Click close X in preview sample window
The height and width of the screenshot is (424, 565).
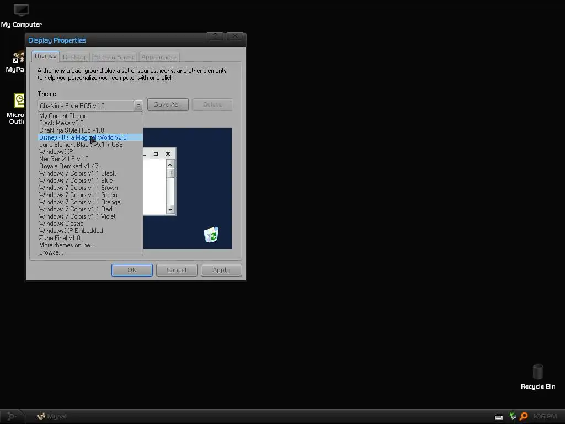(168, 154)
